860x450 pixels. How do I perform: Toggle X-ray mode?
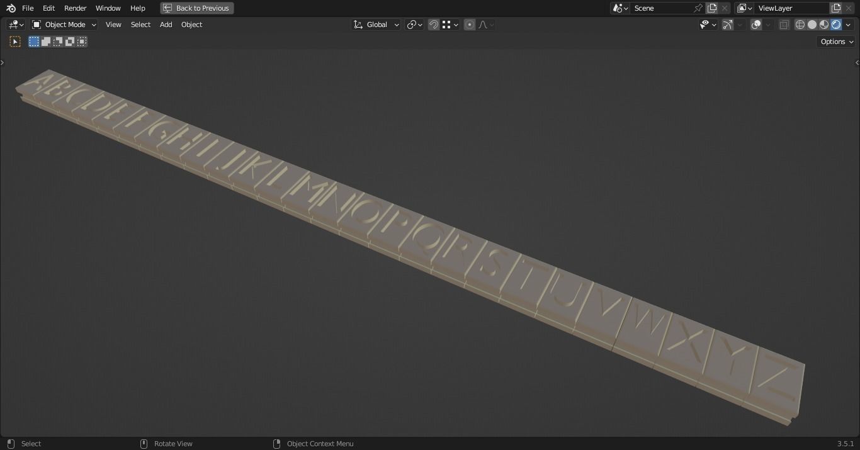[784, 25]
